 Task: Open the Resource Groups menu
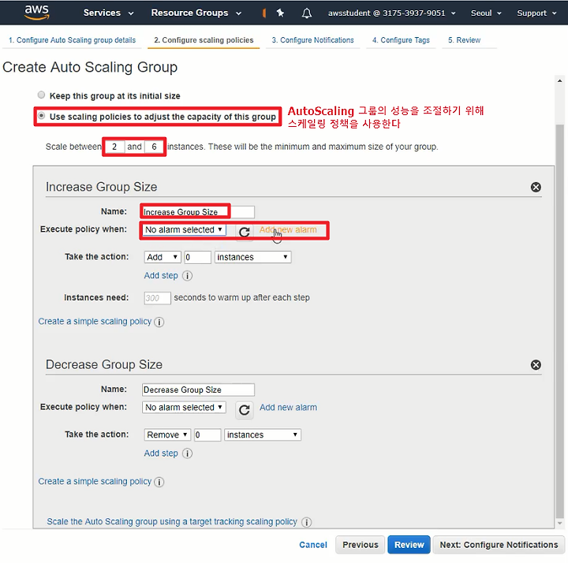point(196,13)
